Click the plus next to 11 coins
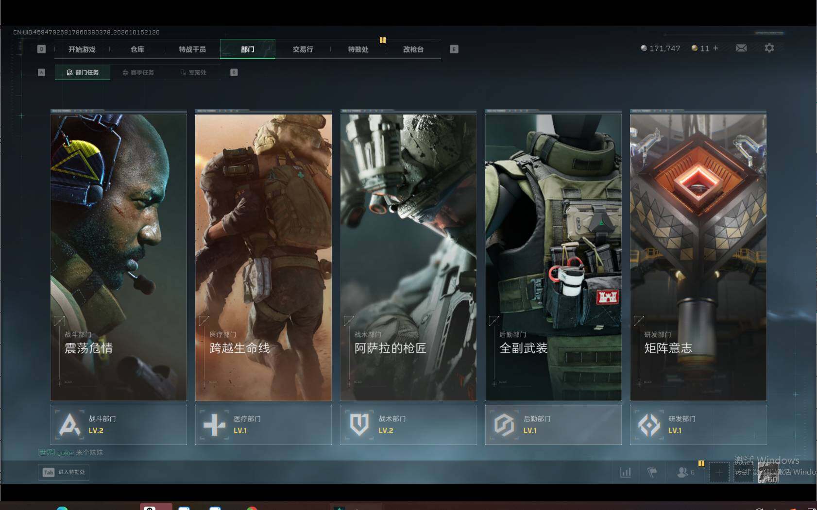 [x=715, y=48]
